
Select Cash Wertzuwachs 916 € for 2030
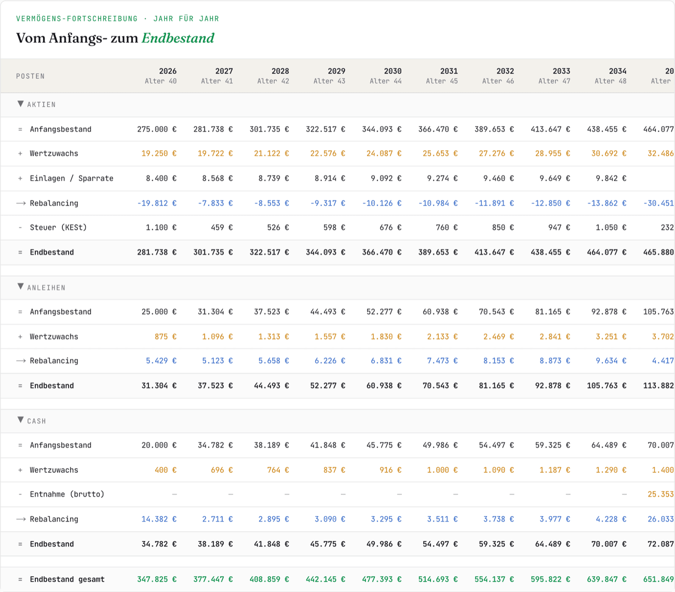pyautogui.click(x=390, y=470)
